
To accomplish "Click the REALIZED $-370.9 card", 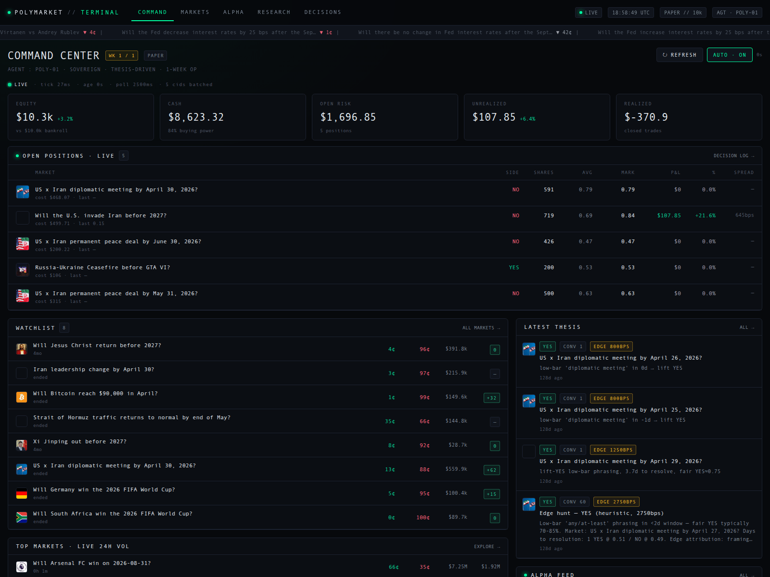I will pyautogui.click(x=689, y=117).
